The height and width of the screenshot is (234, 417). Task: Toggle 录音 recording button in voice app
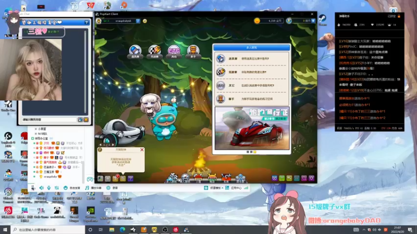112,188
